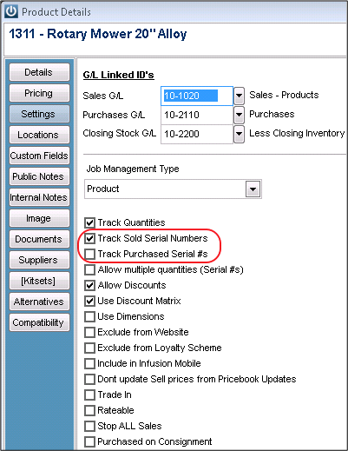Expand the Sales G/L dropdown arrow

click(239, 96)
